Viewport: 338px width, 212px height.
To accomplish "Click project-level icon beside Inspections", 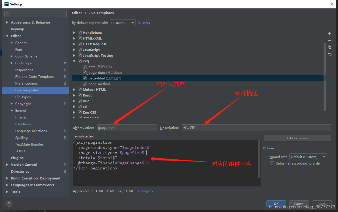I will point(65,70).
